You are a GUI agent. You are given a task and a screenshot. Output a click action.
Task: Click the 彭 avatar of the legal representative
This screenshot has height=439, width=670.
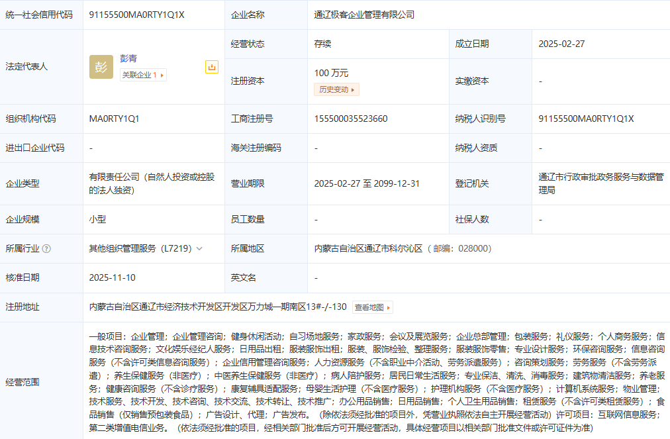[101, 67]
